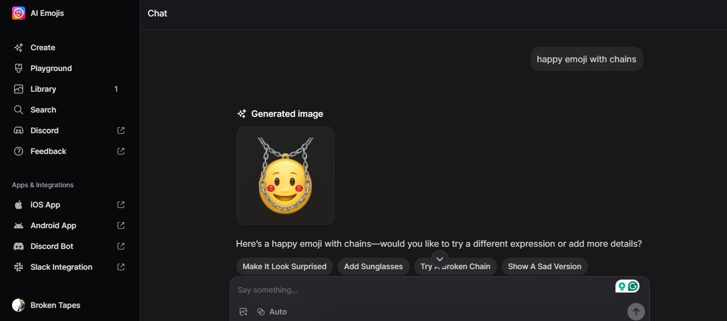This screenshot has width=727, height=321.
Task: Select Show A Sad Version
Action: [x=544, y=266]
